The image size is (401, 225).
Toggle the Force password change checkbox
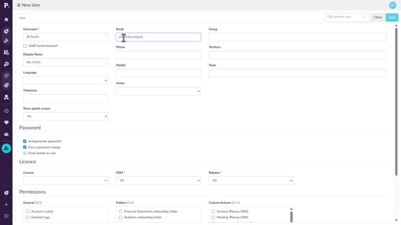pos(25,147)
